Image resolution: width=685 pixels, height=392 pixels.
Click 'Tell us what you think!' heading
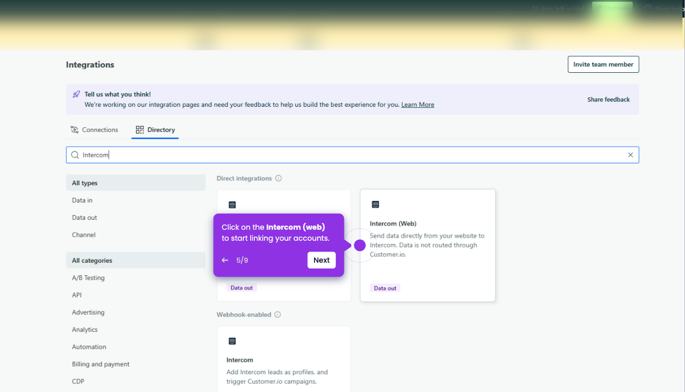tap(118, 94)
